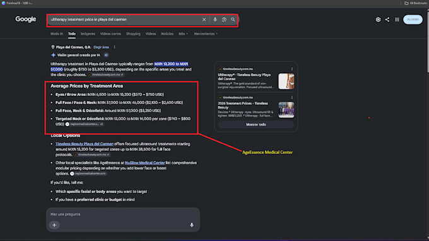Click the browser tab title
Viewport: 429px width, 241px height.
coord(19,3)
